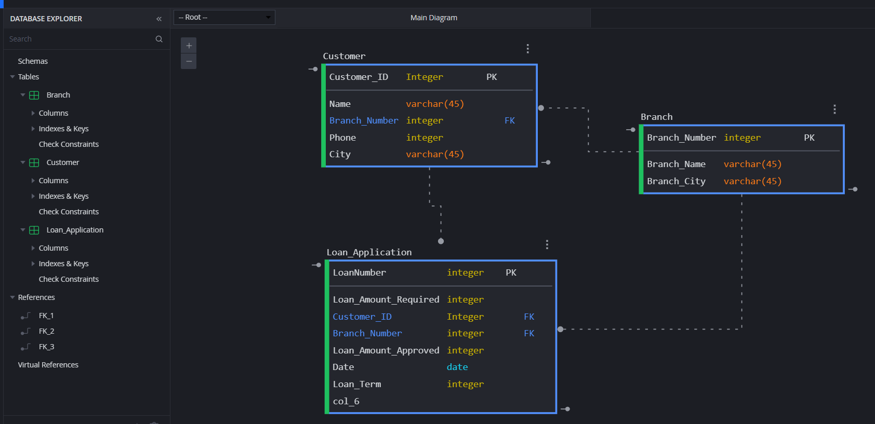This screenshot has width=875, height=424.
Task: Click relation endpoint right of Customer table
Action: point(541,108)
